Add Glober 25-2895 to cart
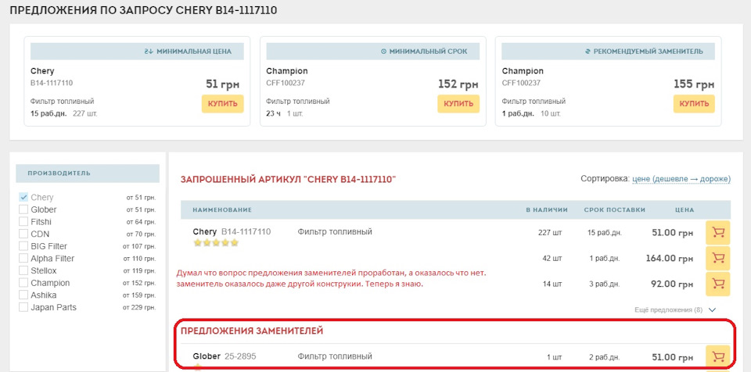 pos(717,356)
